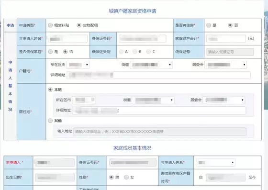Click the 户籍地 详细地址 field

(158, 75)
